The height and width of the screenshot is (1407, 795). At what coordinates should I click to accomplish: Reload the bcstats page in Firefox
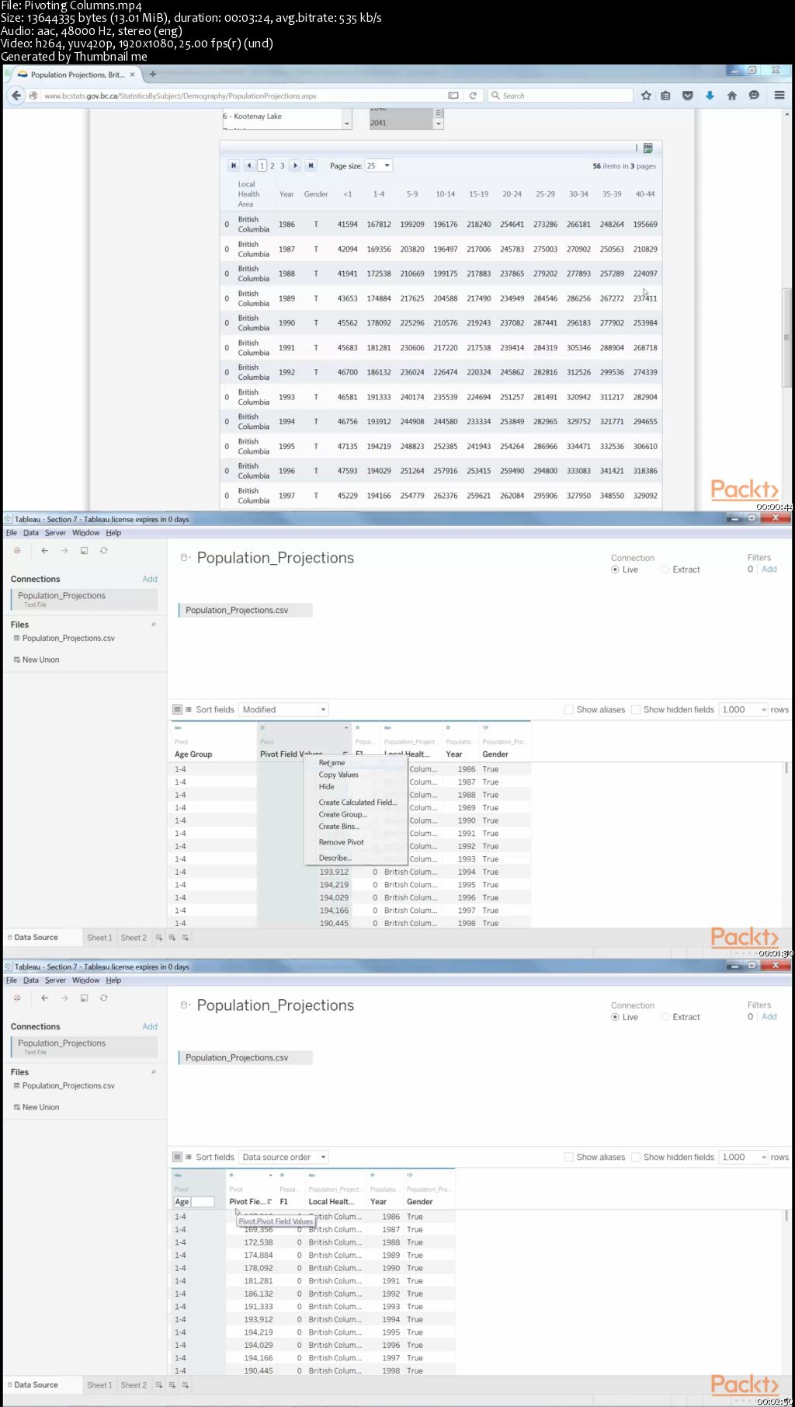pyautogui.click(x=472, y=96)
